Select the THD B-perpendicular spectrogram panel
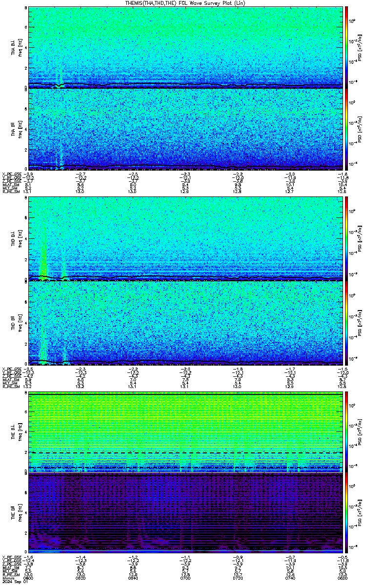366x585 pixels. [185, 238]
